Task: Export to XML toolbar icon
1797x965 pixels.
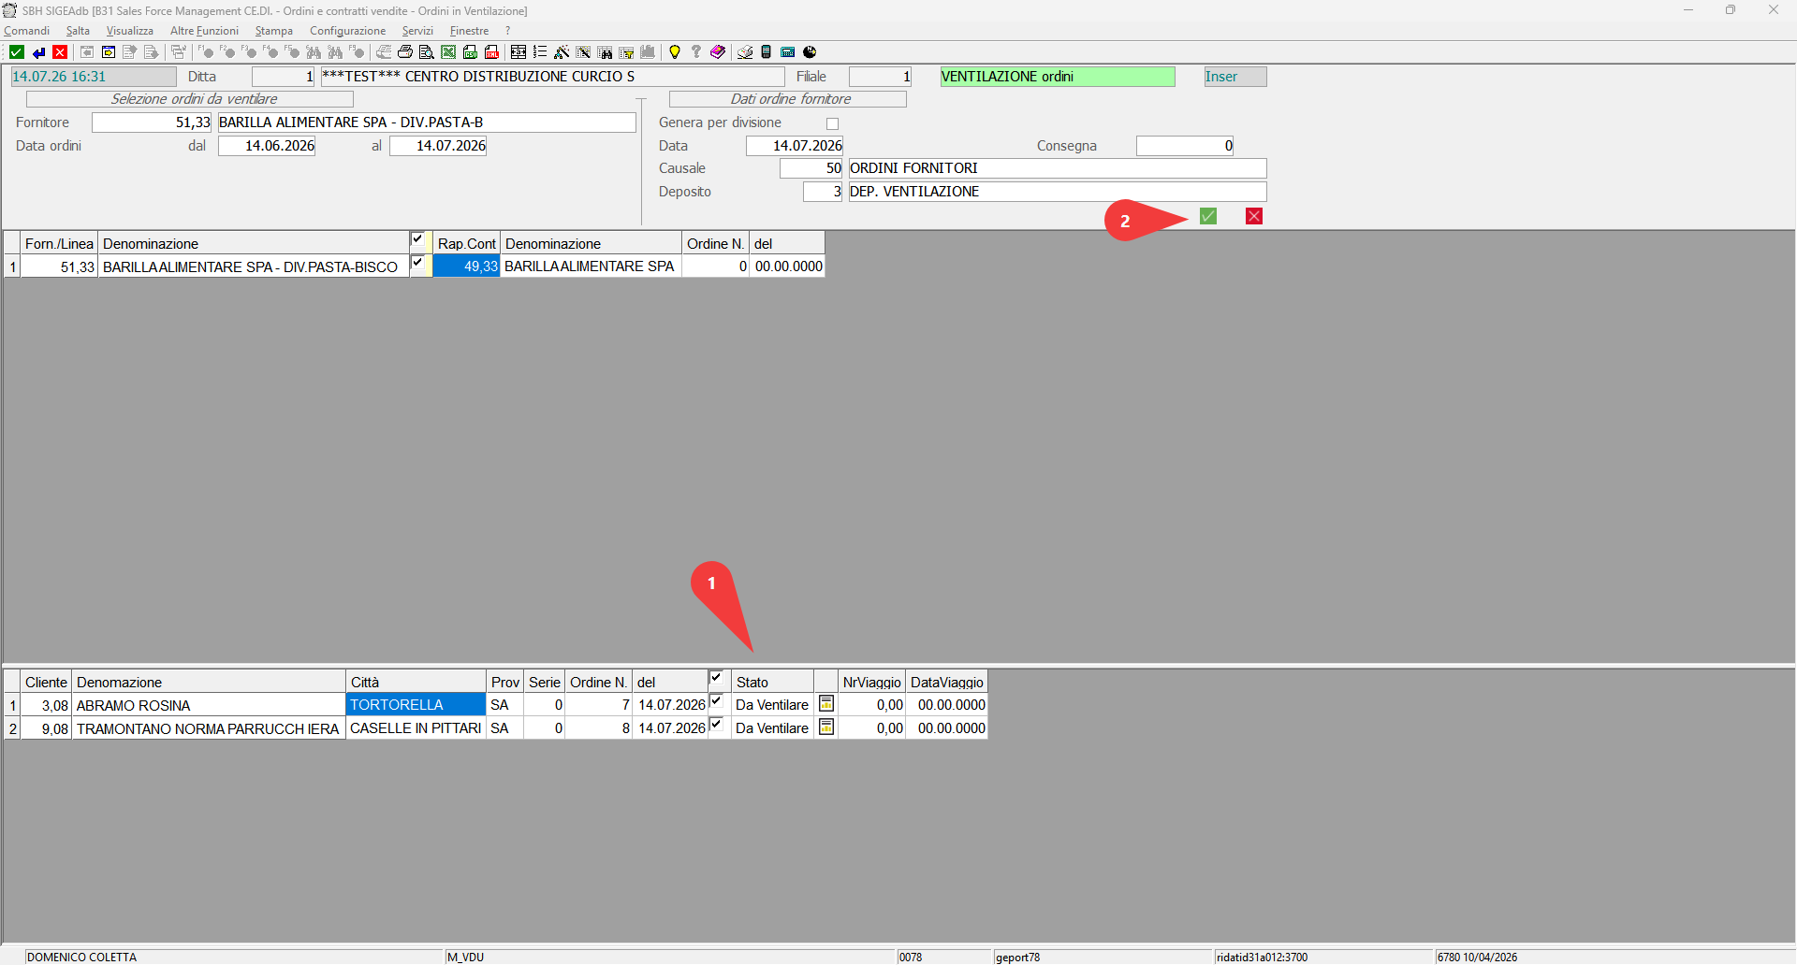Action: coord(491,52)
